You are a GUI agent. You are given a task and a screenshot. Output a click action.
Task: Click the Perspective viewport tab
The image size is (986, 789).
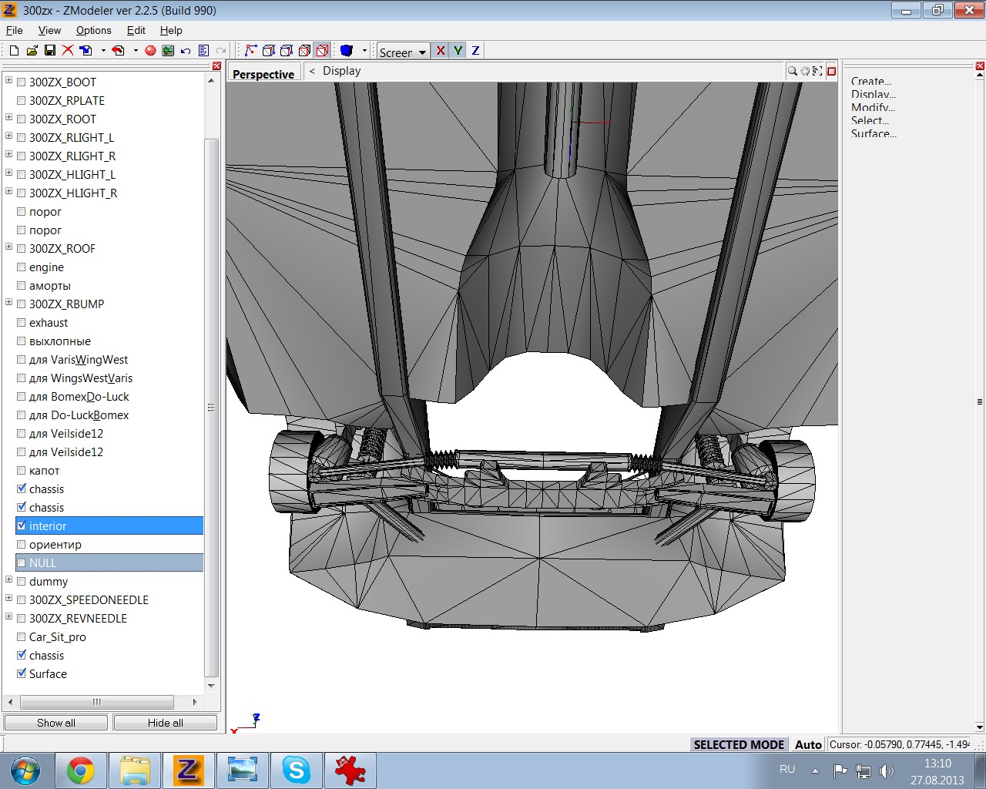pyautogui.click(x=263, y=74)
